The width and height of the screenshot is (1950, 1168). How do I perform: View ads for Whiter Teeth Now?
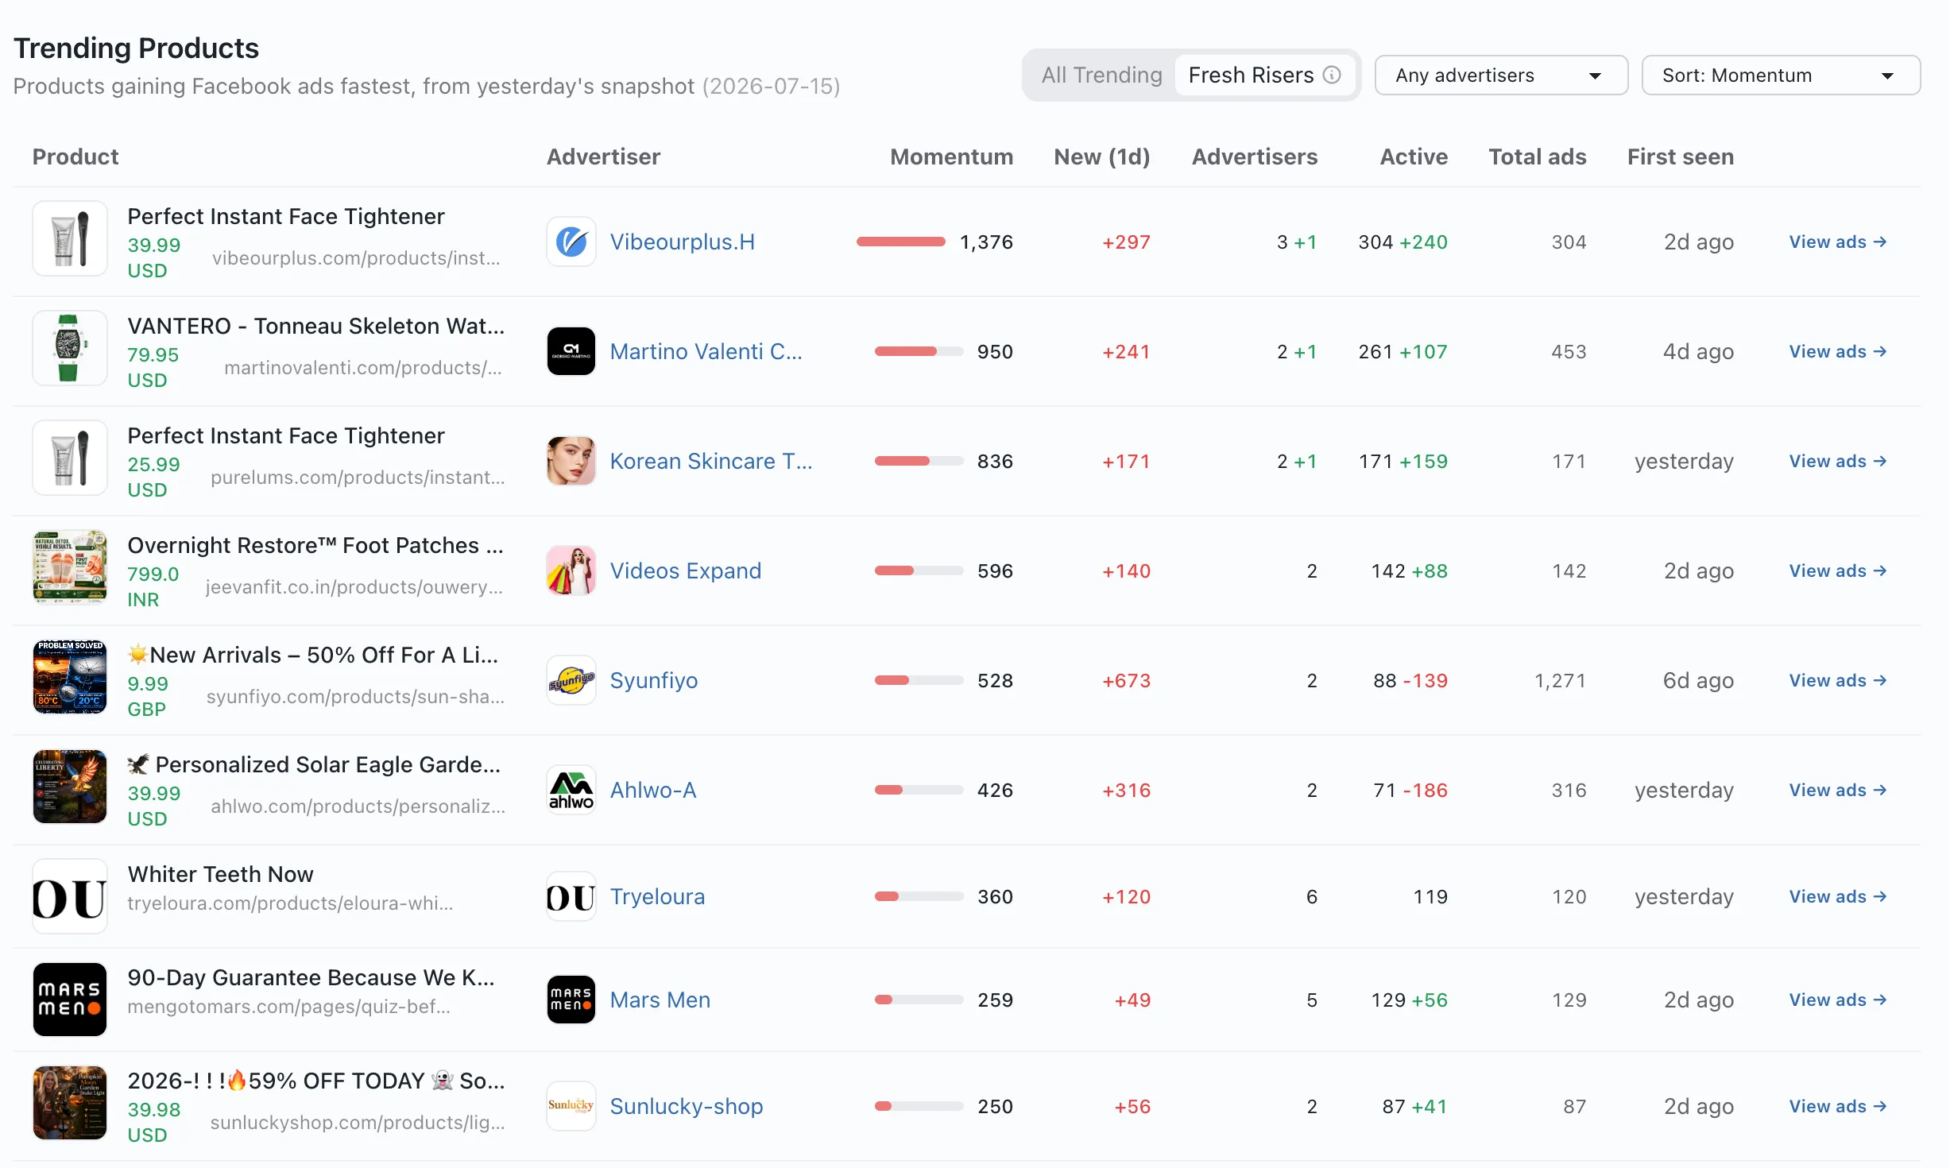tap(1838, 896)
